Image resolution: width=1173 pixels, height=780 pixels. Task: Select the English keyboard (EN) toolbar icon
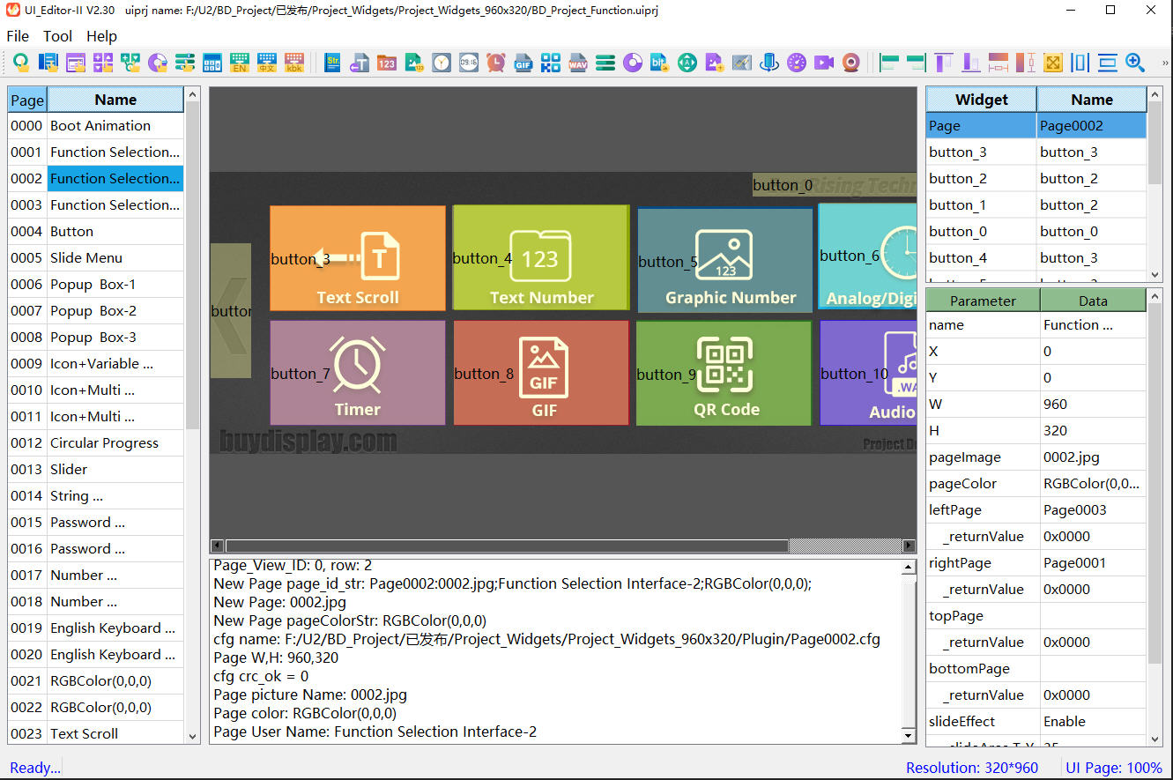click(239, 63)
